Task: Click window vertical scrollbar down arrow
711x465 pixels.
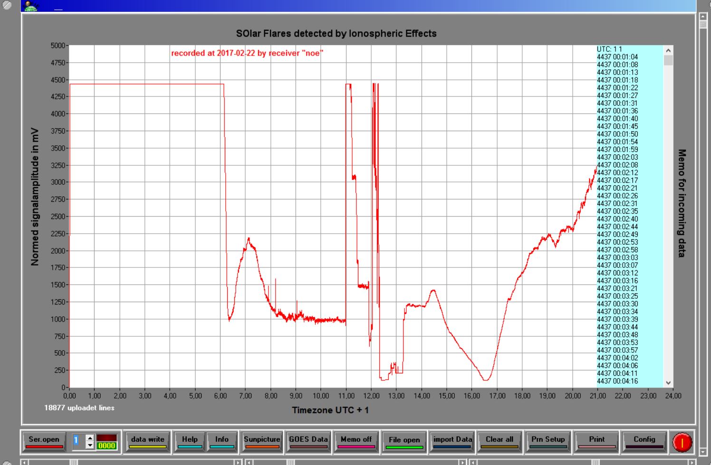Action: [x=703, y=452]
